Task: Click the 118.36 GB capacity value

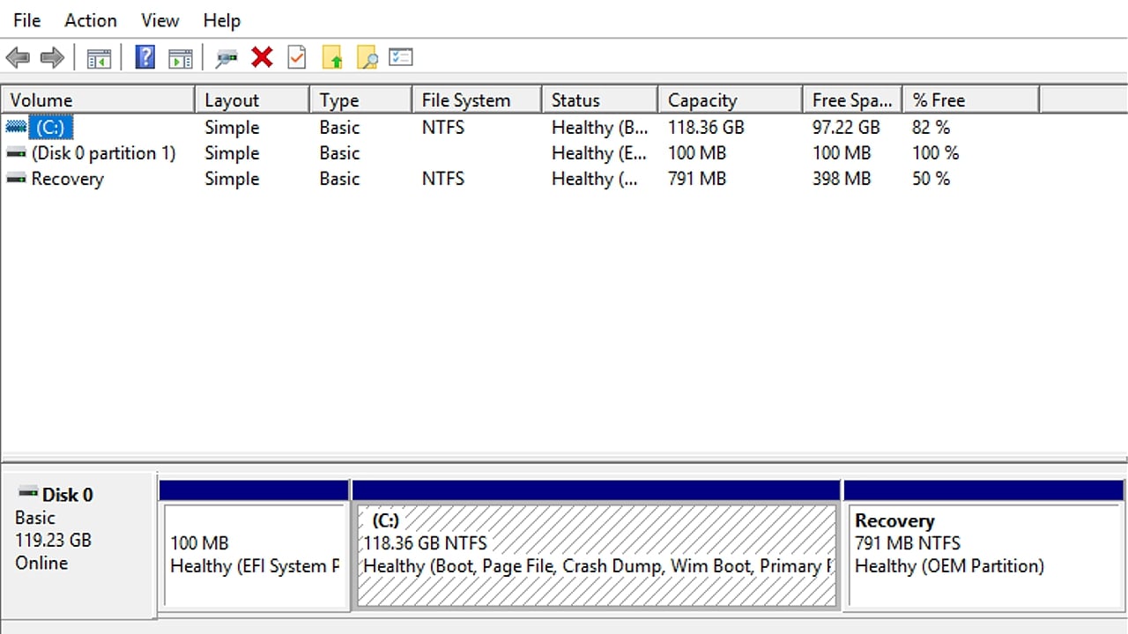Action: (706, 128)
